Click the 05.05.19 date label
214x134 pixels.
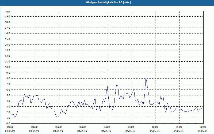[x=202, y=131]
